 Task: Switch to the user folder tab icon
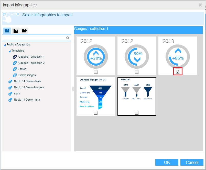(x=24, y=31)
